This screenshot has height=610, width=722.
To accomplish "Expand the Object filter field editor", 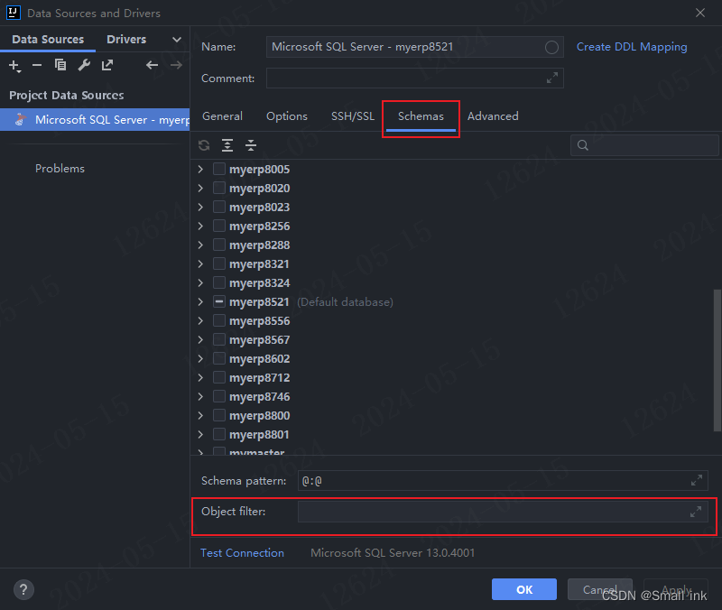I will click(696, 512).
